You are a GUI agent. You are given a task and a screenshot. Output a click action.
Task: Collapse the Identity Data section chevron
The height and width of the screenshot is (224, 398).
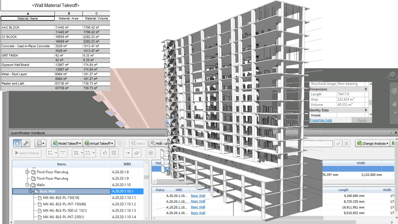366,110
